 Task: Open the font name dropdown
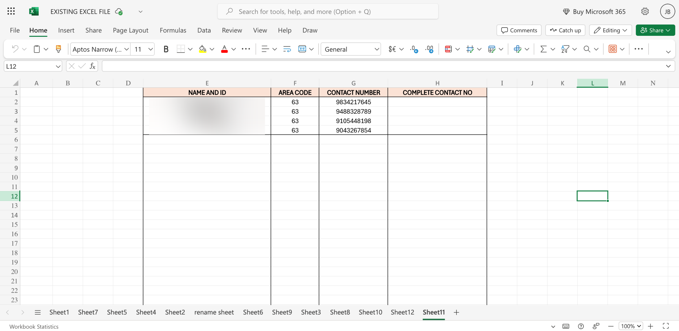tap(127, 49)
